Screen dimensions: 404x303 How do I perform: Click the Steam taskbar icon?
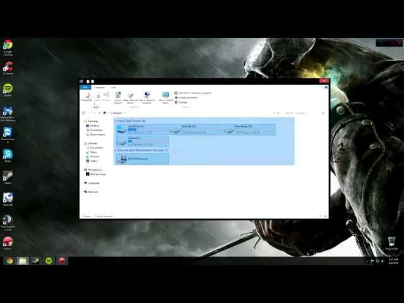(35, 261)
